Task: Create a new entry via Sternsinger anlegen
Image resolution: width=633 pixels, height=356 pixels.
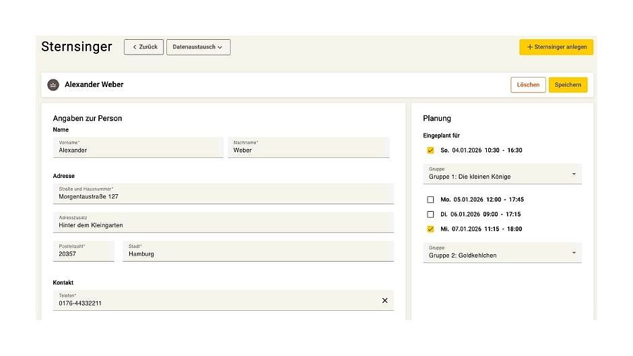Action: point(556,47)
